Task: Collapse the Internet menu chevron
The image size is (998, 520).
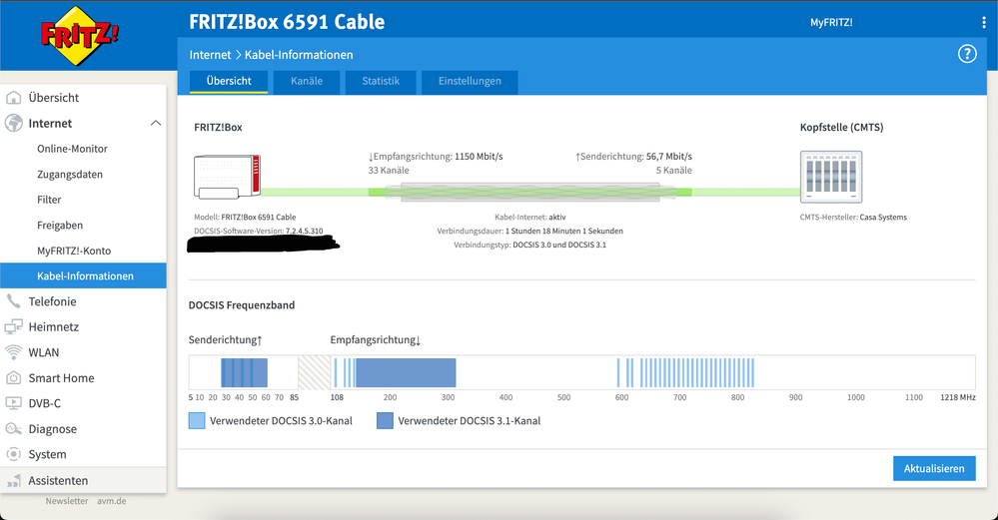Action: [155, 123]
